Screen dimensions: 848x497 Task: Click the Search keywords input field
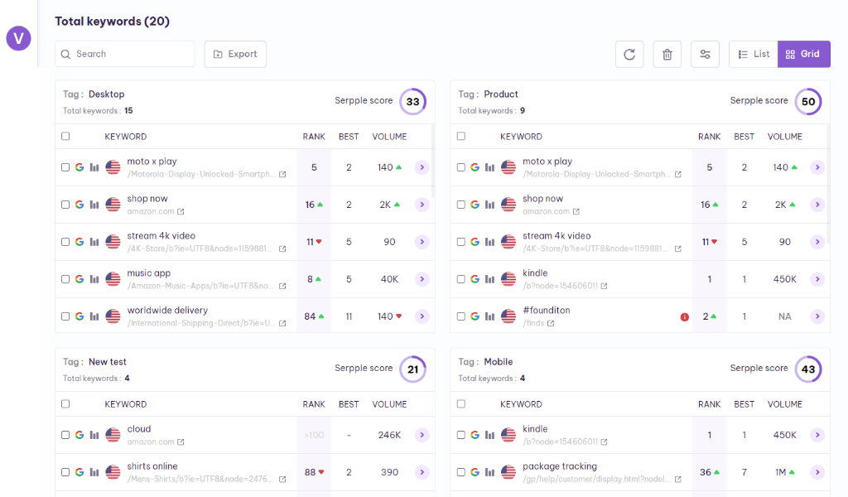pyautogui.click(x=125, y=54)
